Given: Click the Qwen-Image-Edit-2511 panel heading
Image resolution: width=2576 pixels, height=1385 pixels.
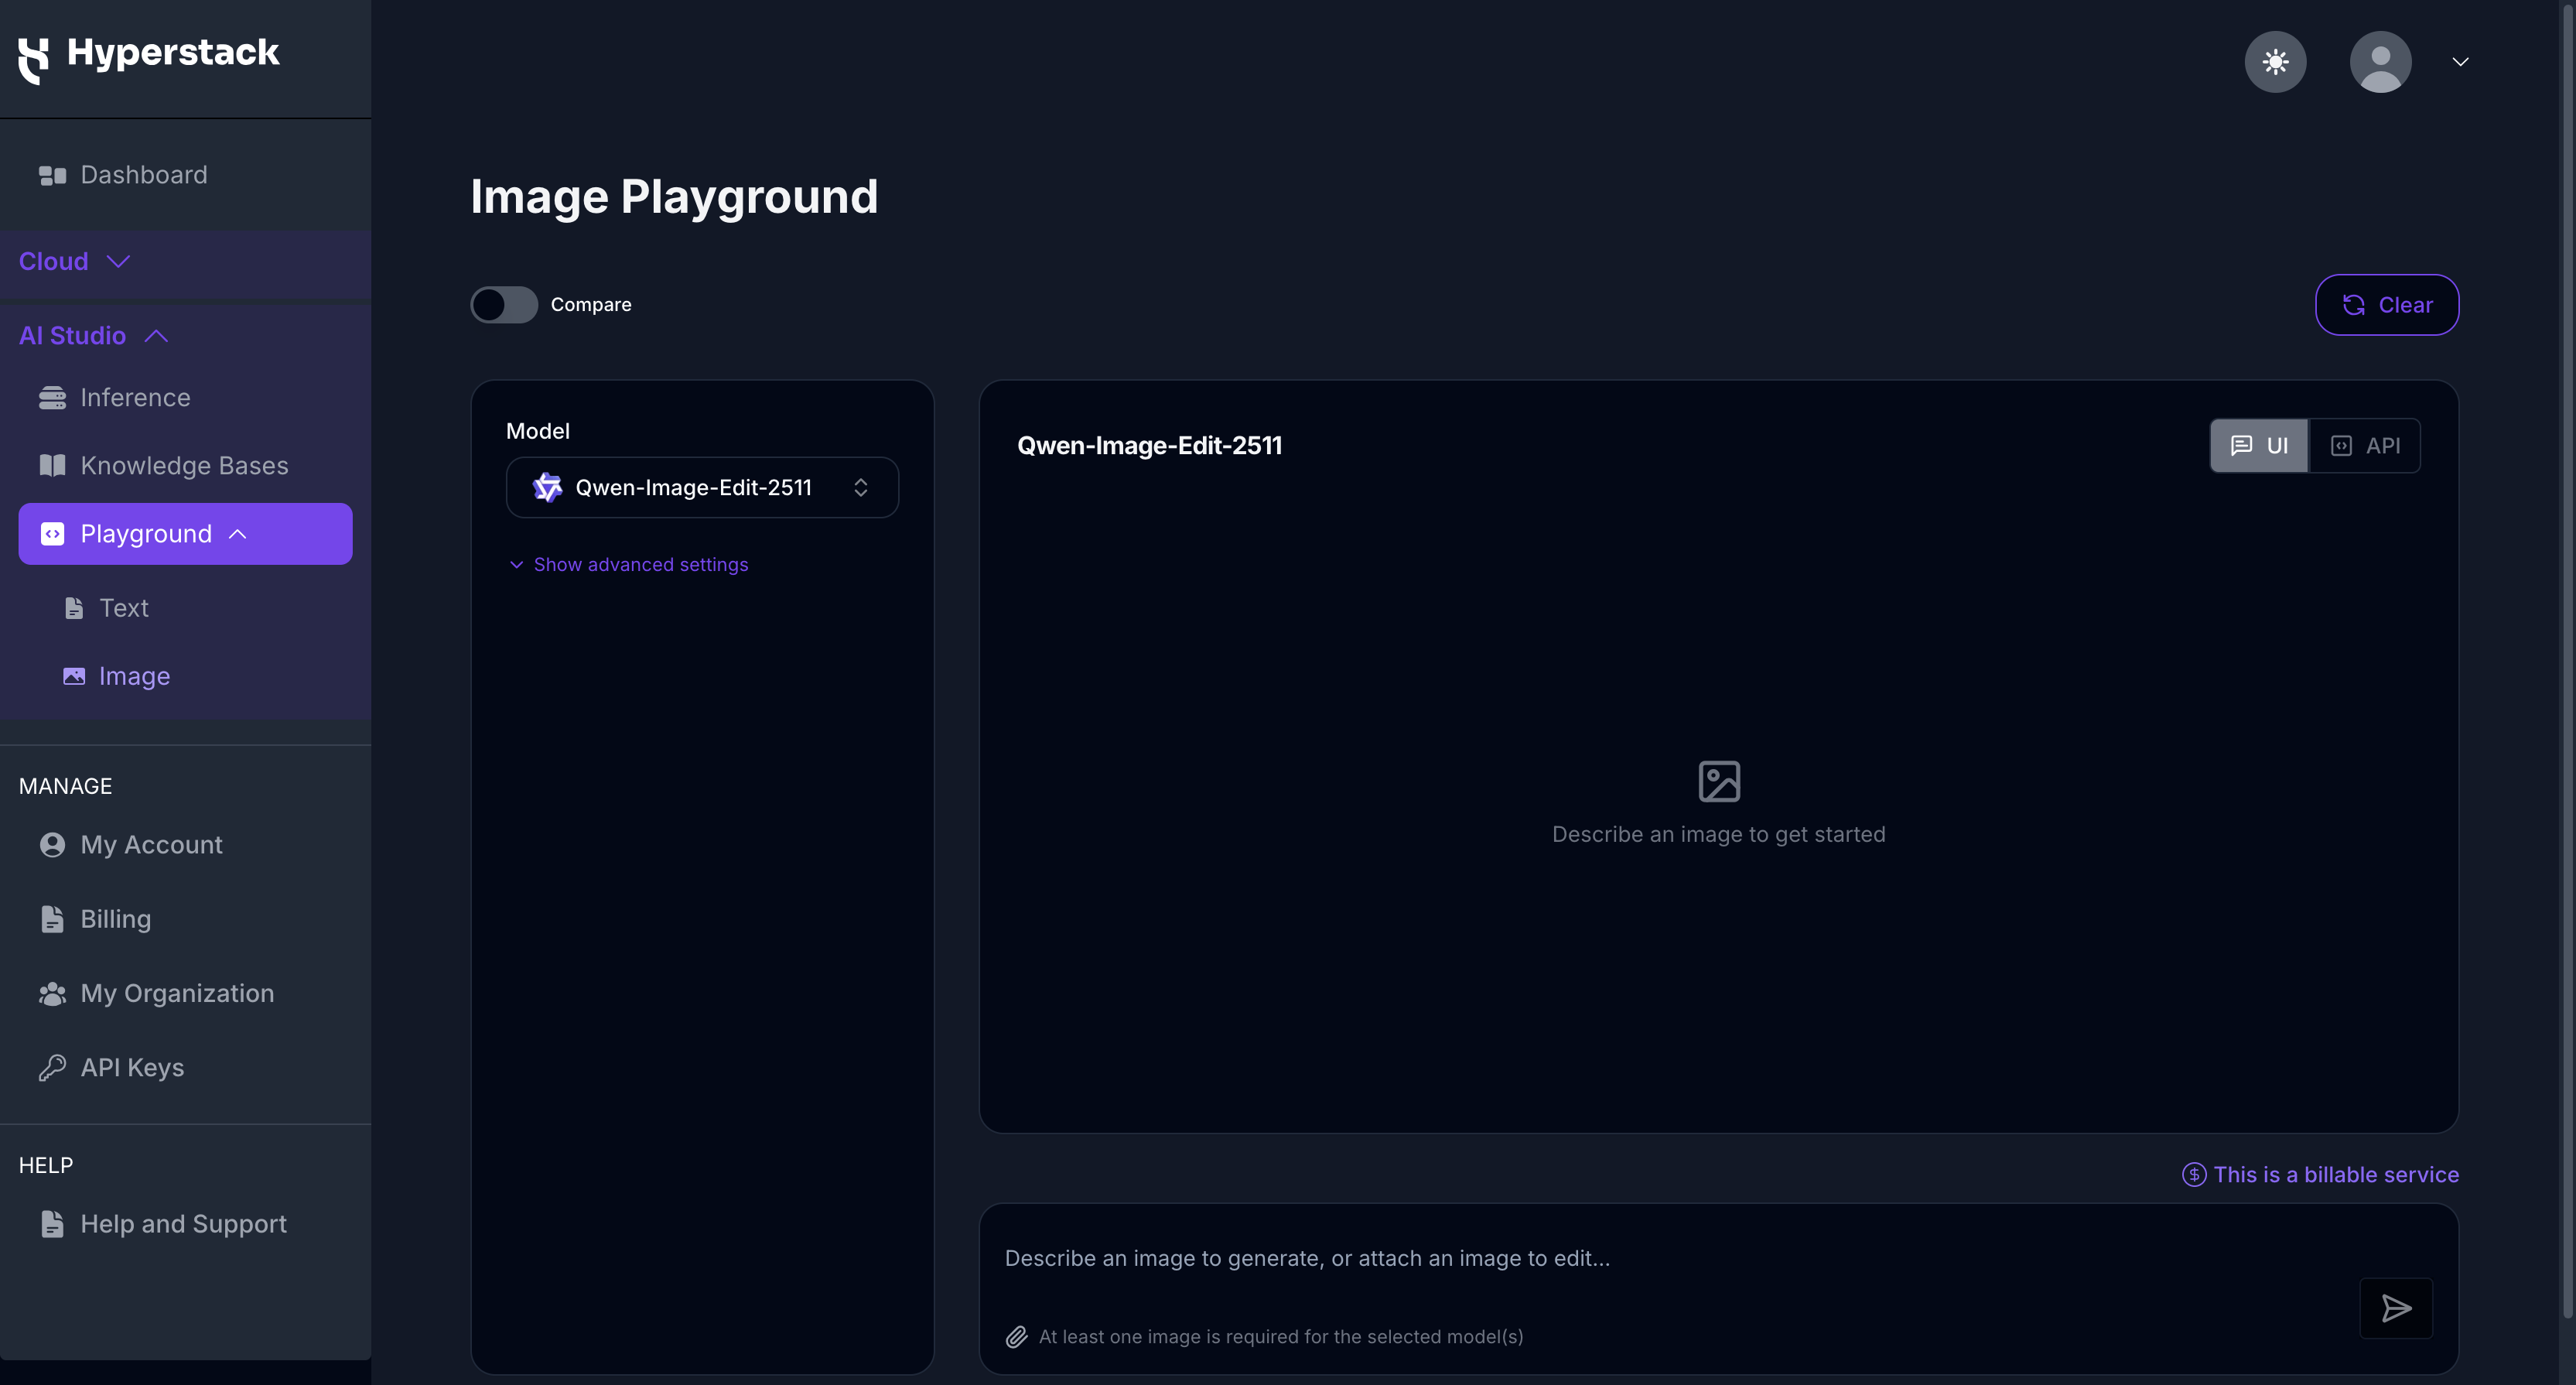Looking at the screenshot, I should tap(1149, 445).
